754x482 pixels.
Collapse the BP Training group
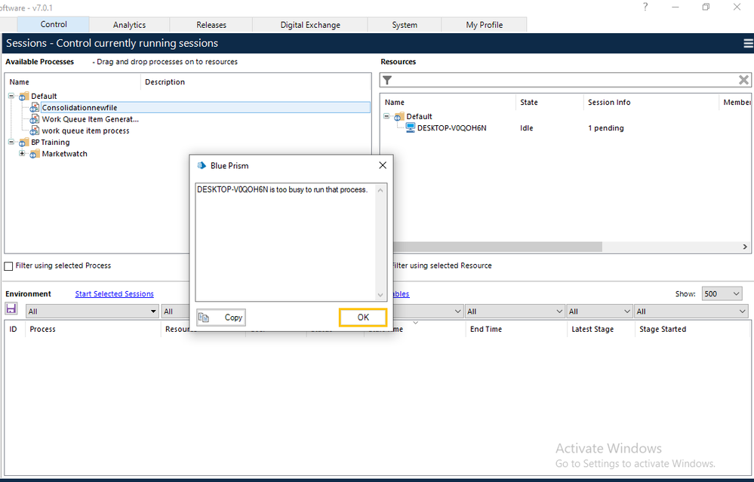pyautogui.click(x=12, y=142)
